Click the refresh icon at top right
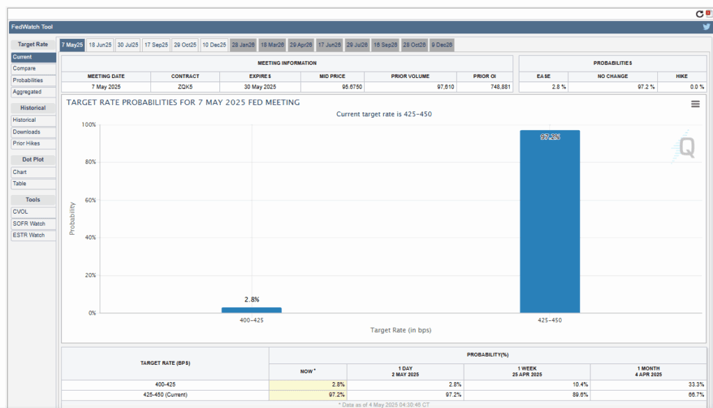The image size is (713, 408). point(700,13)
